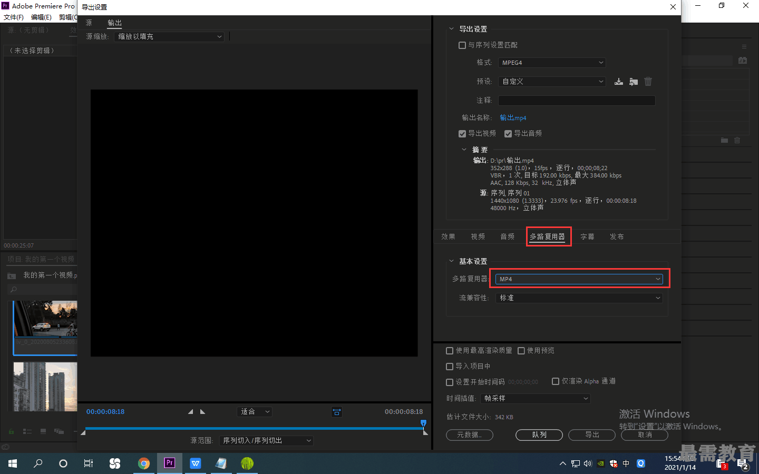The height and width of the screenshot is (474, 759).
Task: Open the notification center icon
Action: pos(743,464)
